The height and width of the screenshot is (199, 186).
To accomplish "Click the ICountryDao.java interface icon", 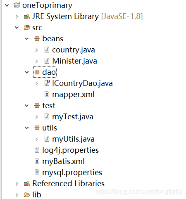I will pyautogui.click(x=47, y=83).
